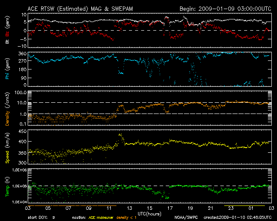The width and height of the screenshot is (277, 221).
Task: Select the '100.0' tick on the Density axis
Action: [x=20, y=92]
